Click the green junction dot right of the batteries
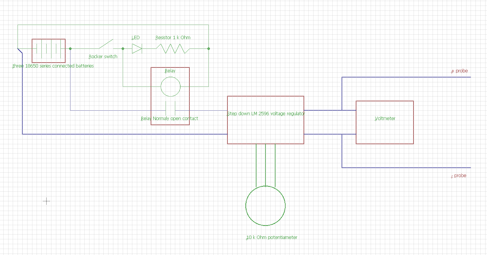Image resolution: width=487 pixels, height=255 pixels. coord(70,48)
